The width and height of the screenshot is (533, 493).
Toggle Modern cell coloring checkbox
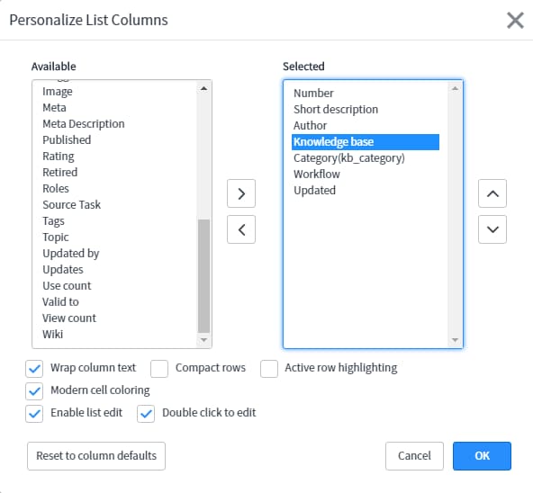[x=34, y=391]
